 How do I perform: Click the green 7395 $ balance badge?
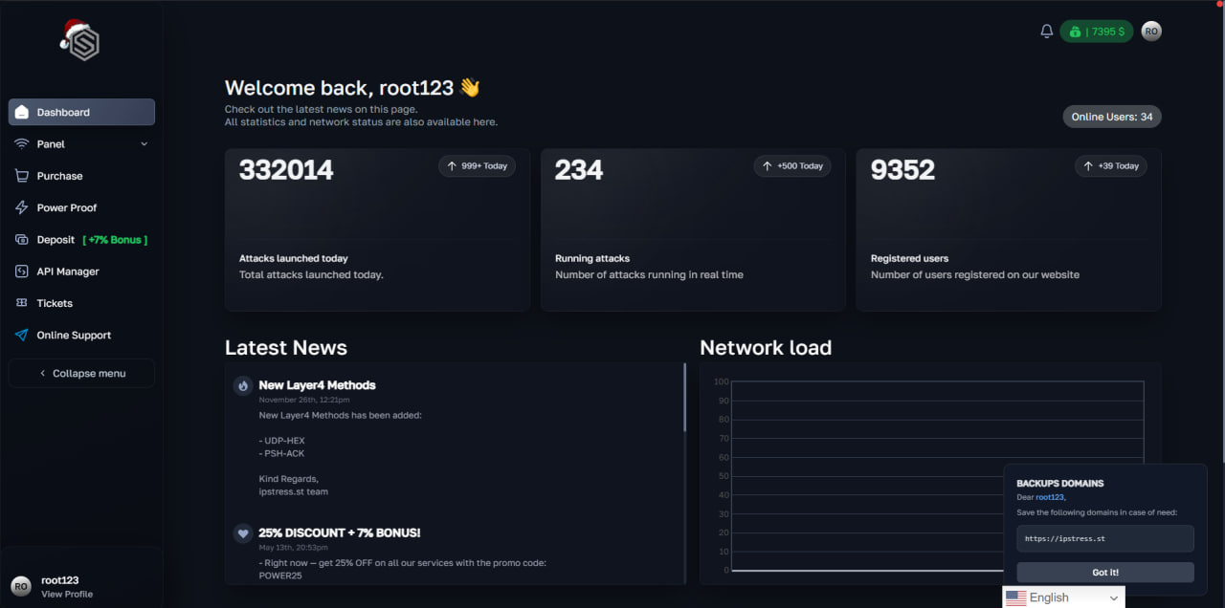click(x=1097, y=31)
